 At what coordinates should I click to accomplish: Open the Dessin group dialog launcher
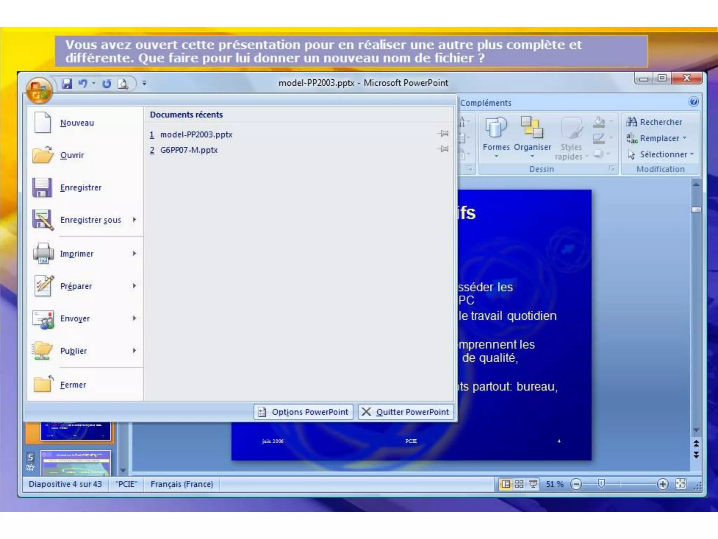point(612,169)
